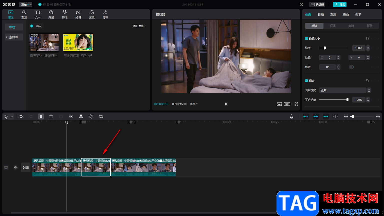Click the 旋转 rotation angle field
The image size is (384, 216).
pos(327,67)
